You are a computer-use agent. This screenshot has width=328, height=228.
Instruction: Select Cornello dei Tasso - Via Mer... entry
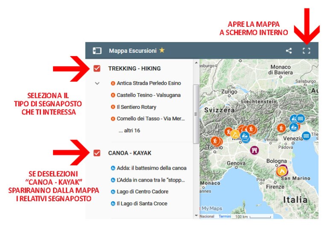(151, 119)
